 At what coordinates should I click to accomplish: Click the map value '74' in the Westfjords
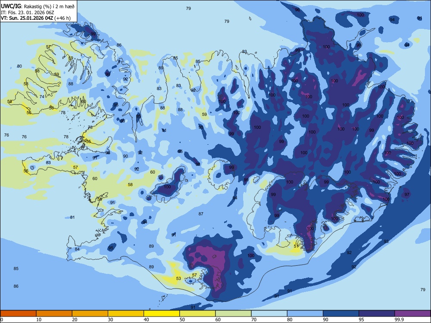(42, 96)
